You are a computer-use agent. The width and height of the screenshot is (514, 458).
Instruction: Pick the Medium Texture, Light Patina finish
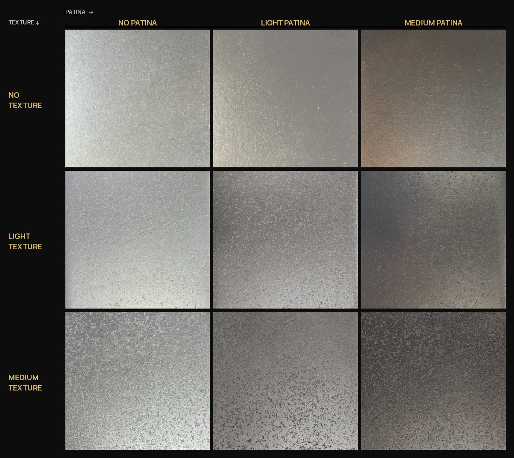click(286, 381)
